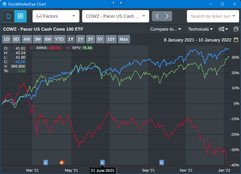Click the orange W event marker
This screenshot has width=241, height=174.
click(x=62, y=162)
